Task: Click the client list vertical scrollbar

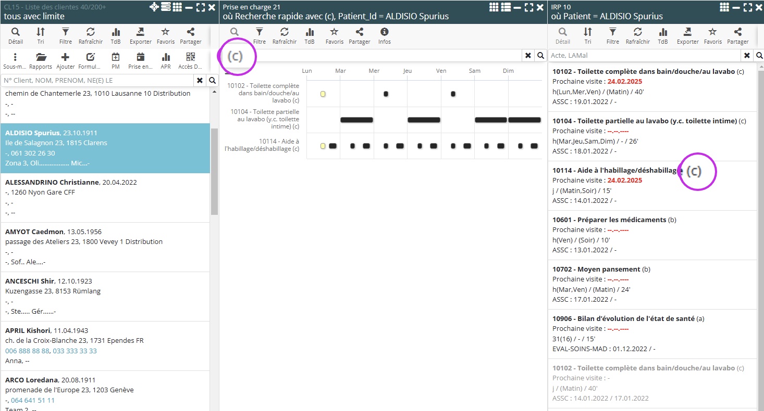Action: coord(214,172)
